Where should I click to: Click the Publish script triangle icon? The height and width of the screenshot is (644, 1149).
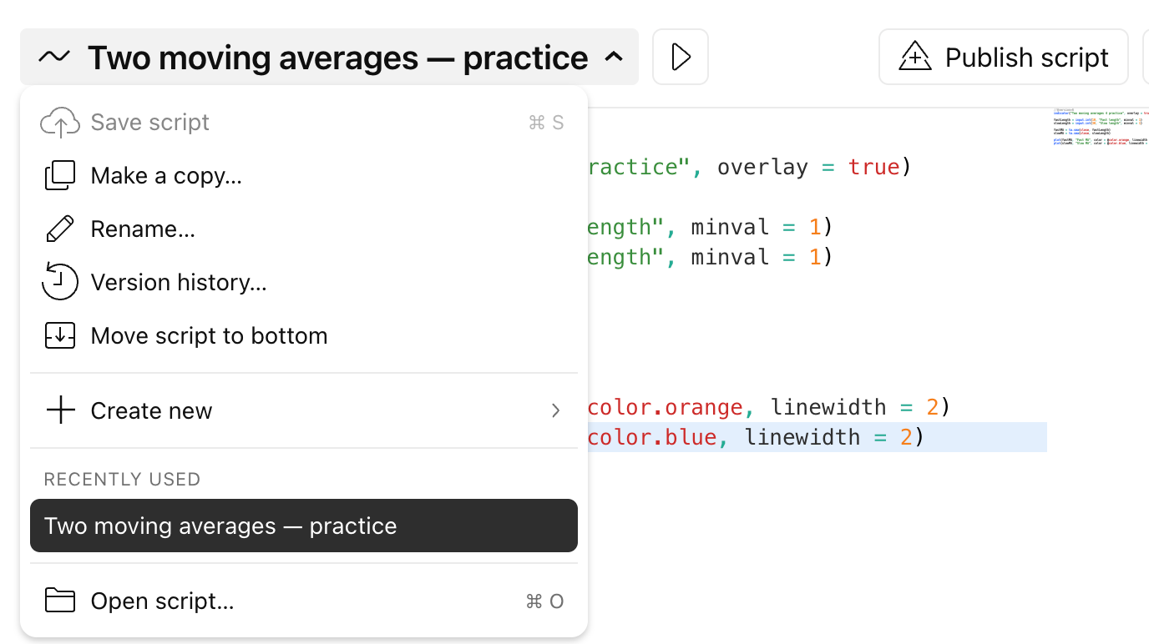tap(914, 57)
